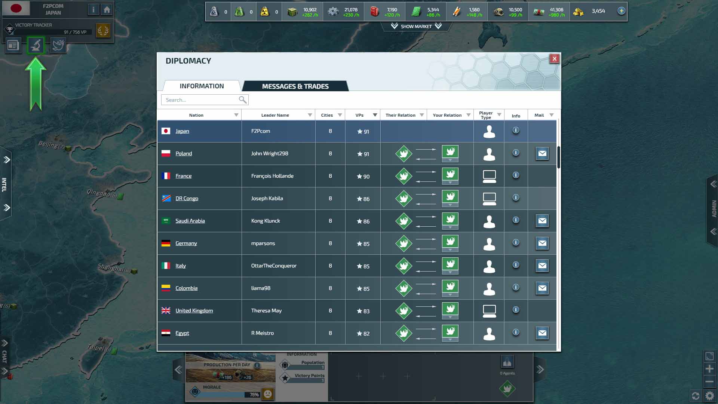Select the Information tab
The image size is (718, 404).
[202, 86]
